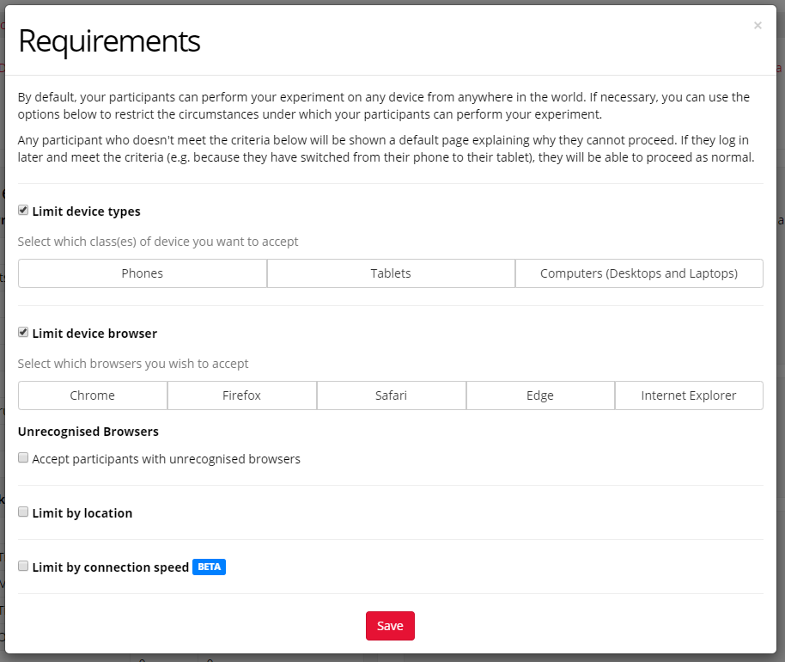Uncheck the Limit device browser checkbox

(23, 332)
